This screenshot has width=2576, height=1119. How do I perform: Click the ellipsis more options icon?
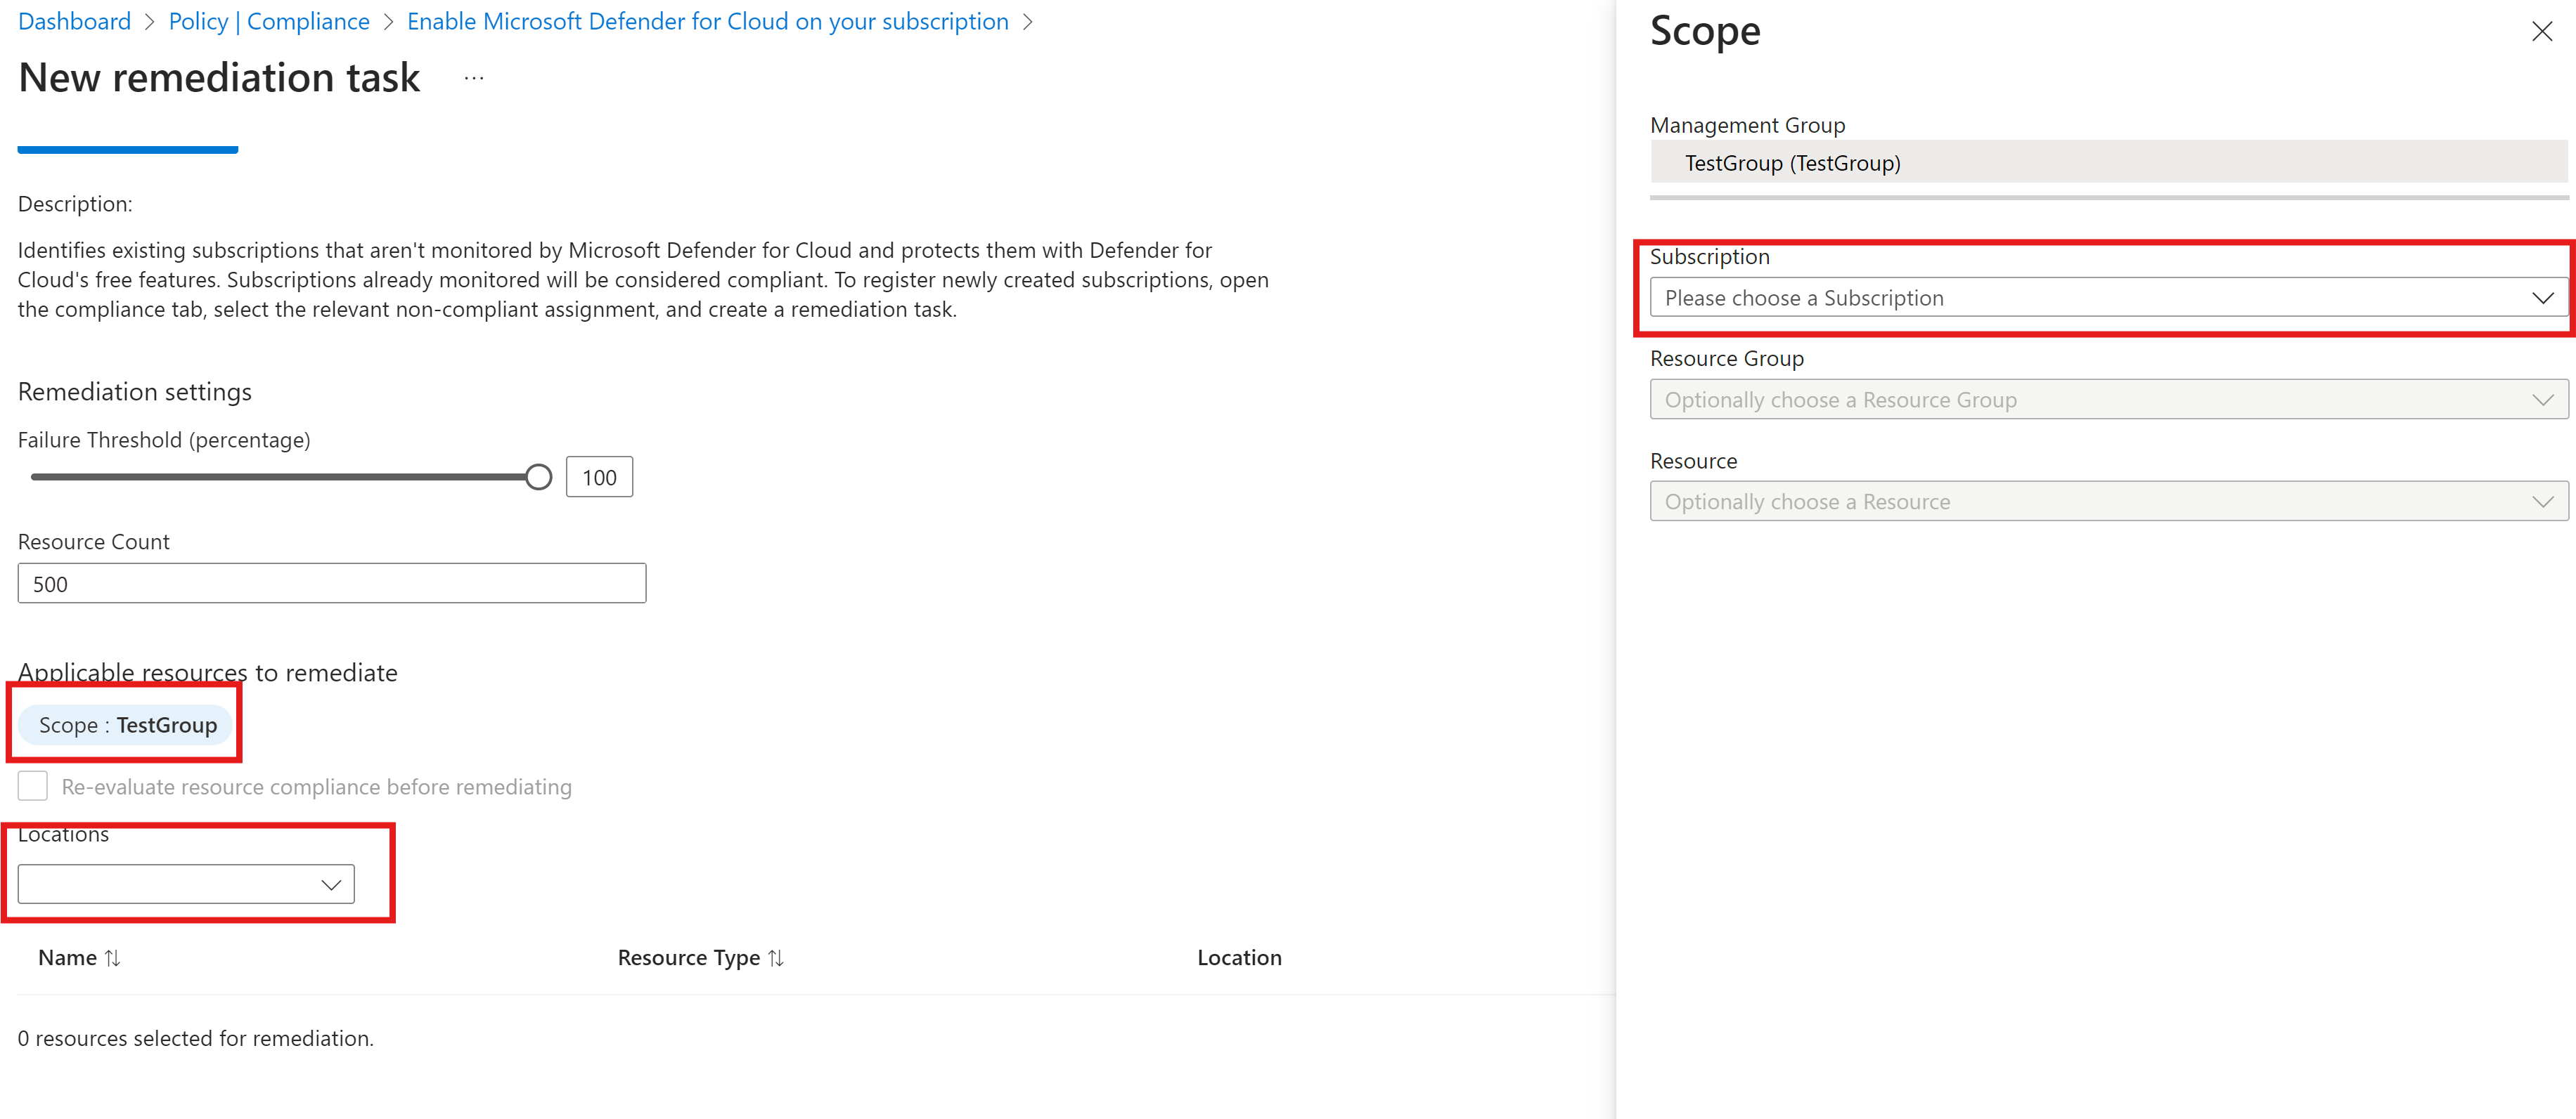coord(474,78)
